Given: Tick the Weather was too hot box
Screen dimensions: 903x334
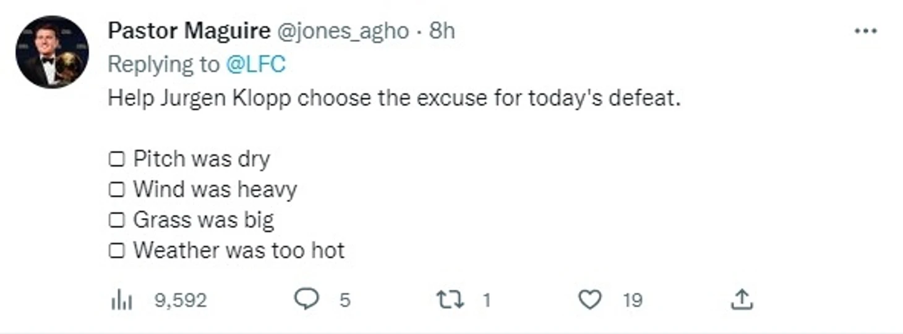Looking at the screenshot, I should [116, 251].
